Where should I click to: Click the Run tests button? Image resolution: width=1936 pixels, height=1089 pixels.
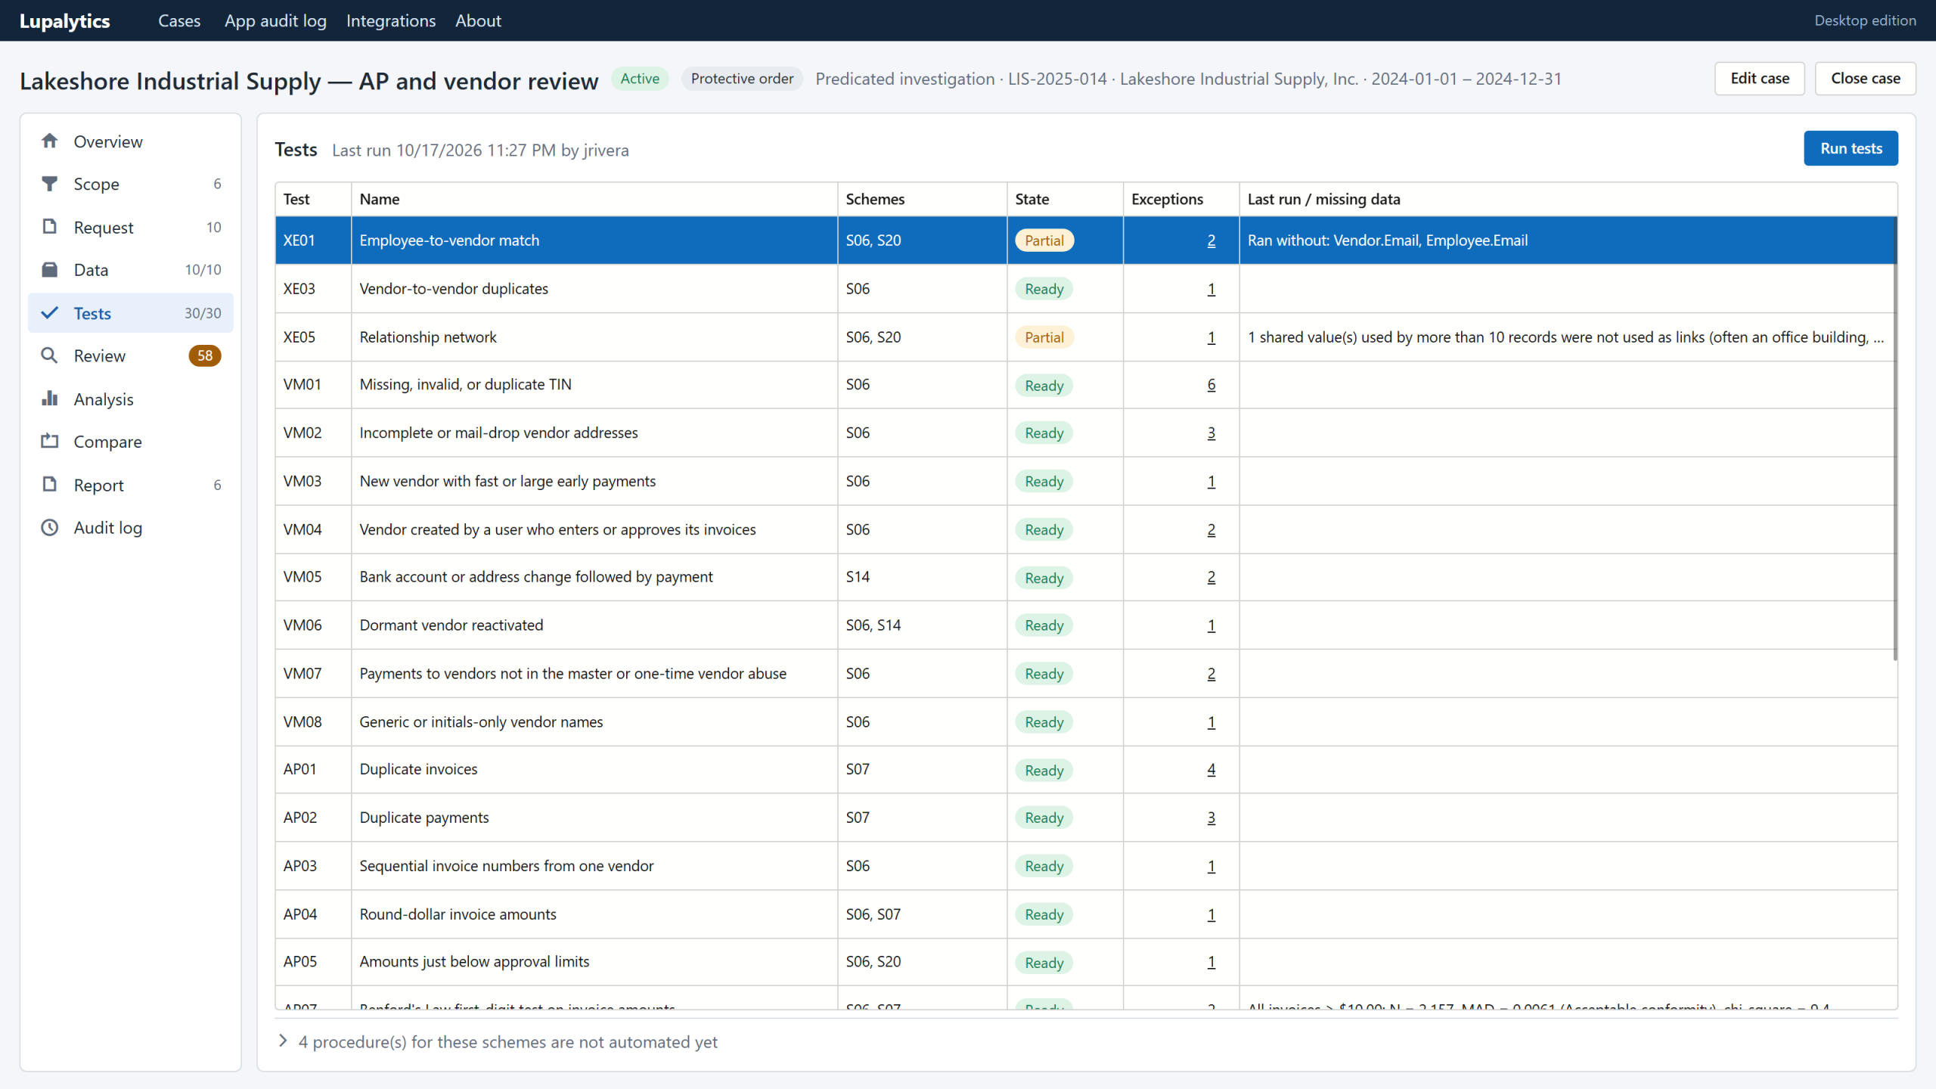(1851, 148)
